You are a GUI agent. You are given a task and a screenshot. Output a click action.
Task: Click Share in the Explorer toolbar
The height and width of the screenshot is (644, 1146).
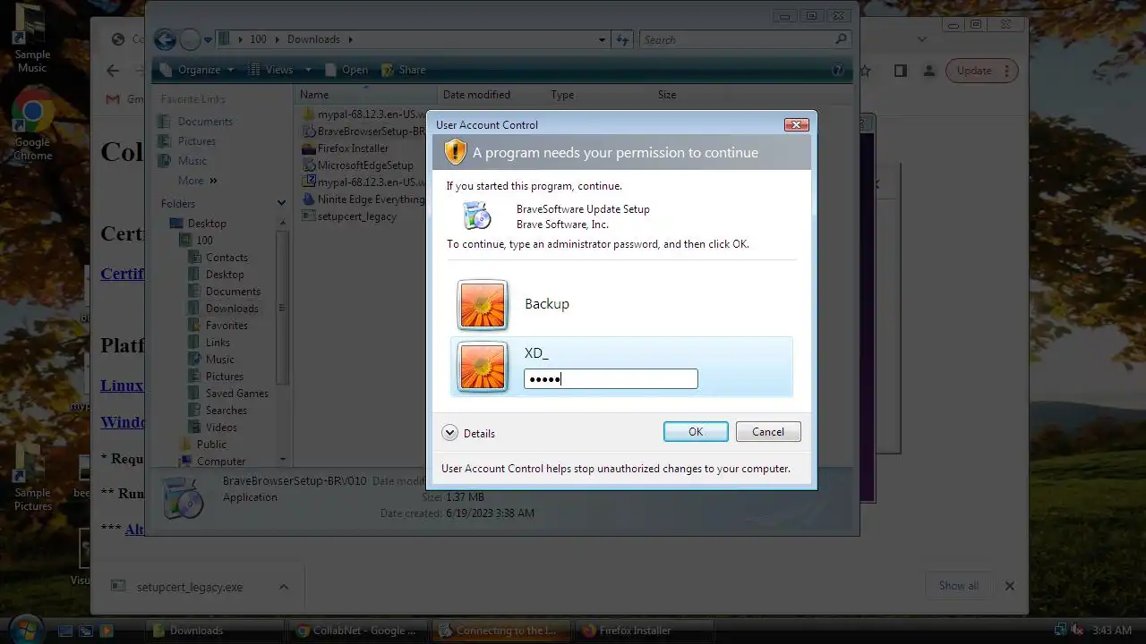tap(404, 70)
